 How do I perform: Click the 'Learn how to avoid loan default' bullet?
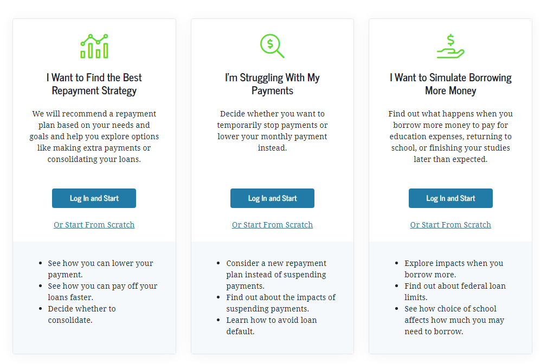[x=271, y=326]
